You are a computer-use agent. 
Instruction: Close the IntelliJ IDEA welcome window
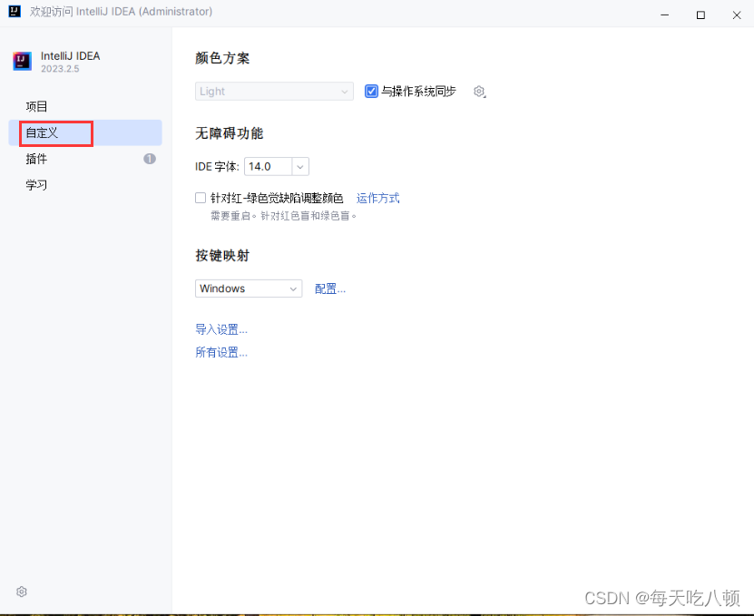[x=737, y=15]
